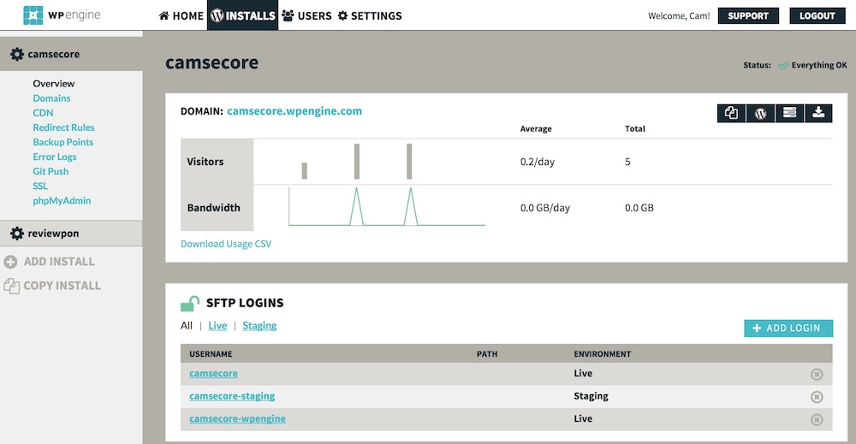Open Redirect Rules
This screenshot has height=444, width=856.
(x=63, y=127)
